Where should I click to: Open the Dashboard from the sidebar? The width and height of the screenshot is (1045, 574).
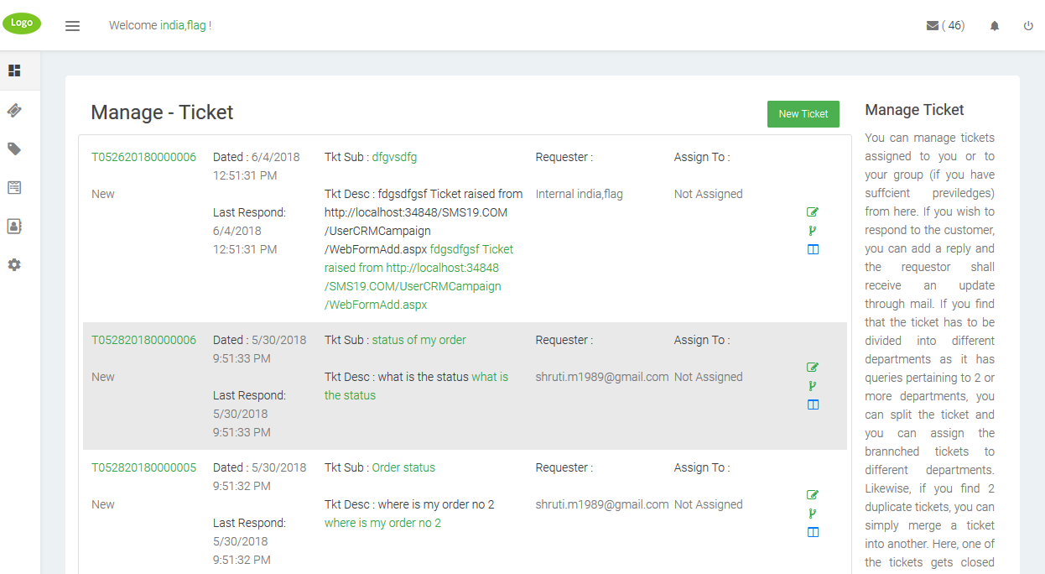tap(13, 70)
